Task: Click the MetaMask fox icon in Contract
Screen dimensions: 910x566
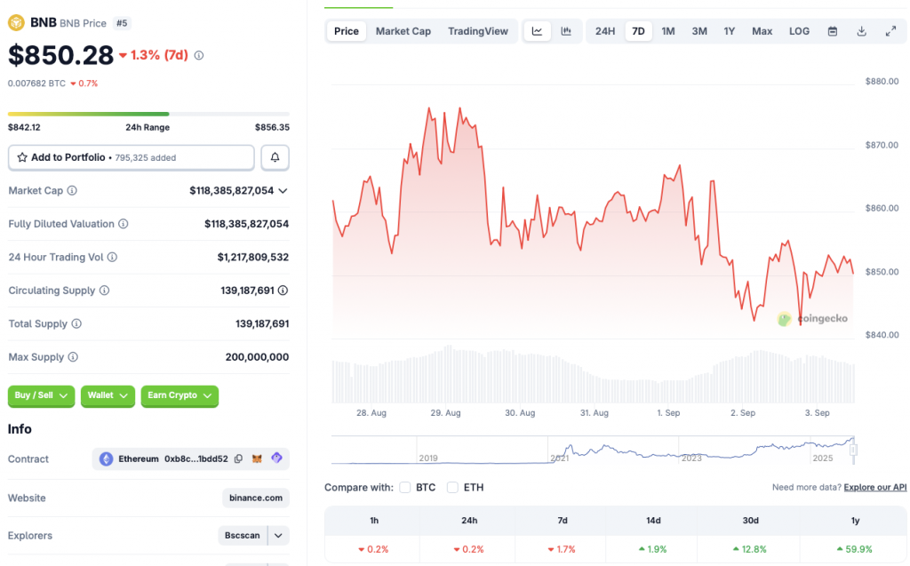Action: point(257,458)
